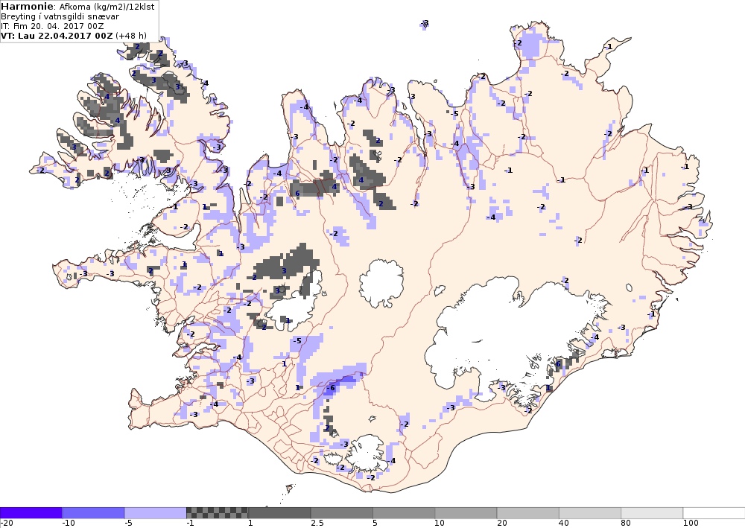Click the gray 2.5 to 5 legend swatch
The width and height of the screenshot is (745, 528).
(342, 513)
